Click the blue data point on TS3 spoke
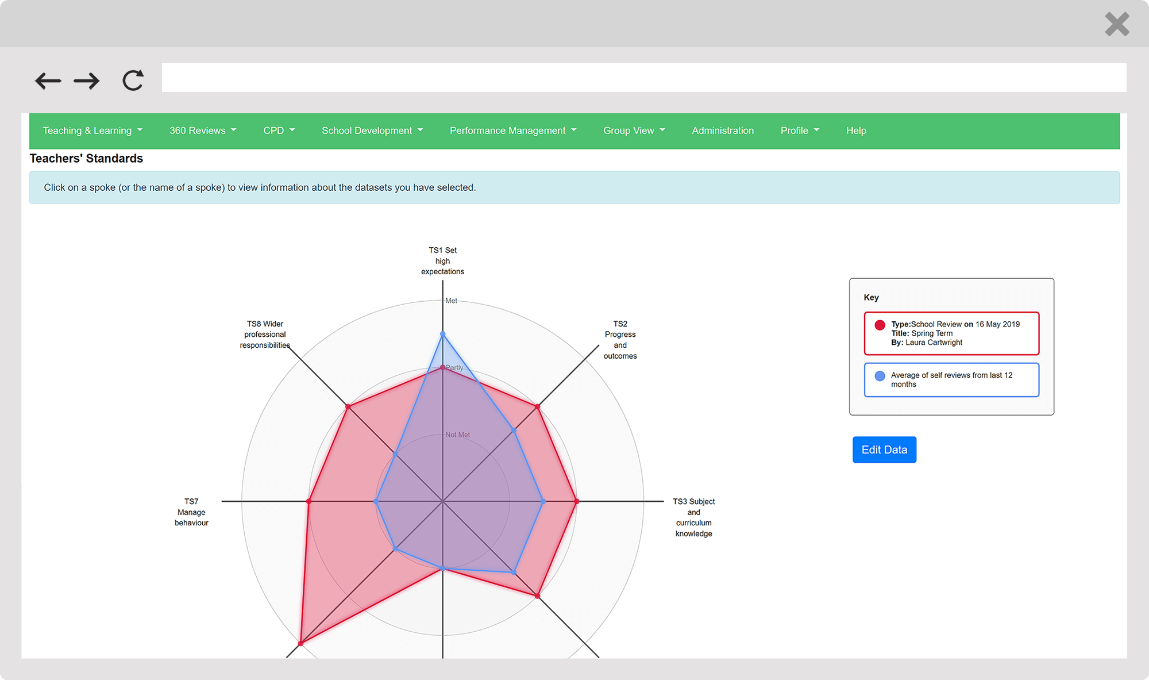Image resolution: width=1149 pixels, height=680 pixels. point(543,501)
